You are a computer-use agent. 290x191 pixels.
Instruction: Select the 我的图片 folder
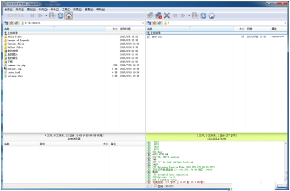click(x=74, y=54)
